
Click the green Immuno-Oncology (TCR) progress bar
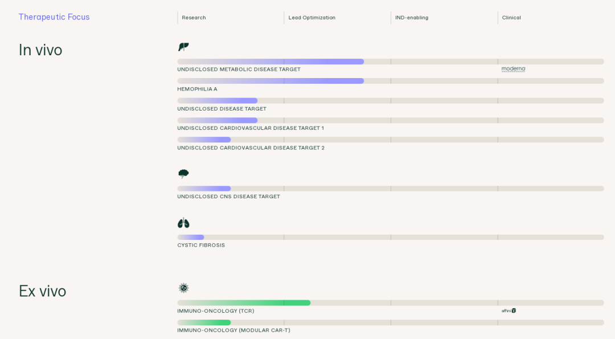point(244,303)
